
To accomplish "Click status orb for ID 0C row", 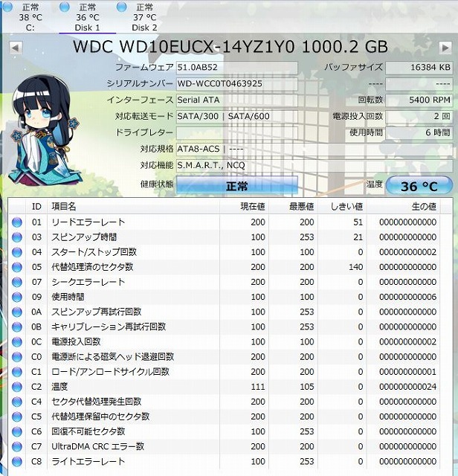I will (x=17, y=342).
